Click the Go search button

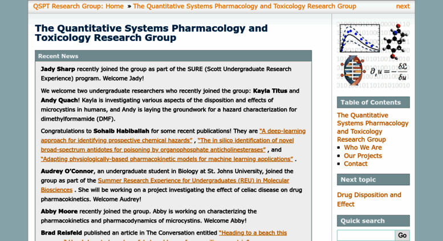pyautogui.click(x=402, y=235)
